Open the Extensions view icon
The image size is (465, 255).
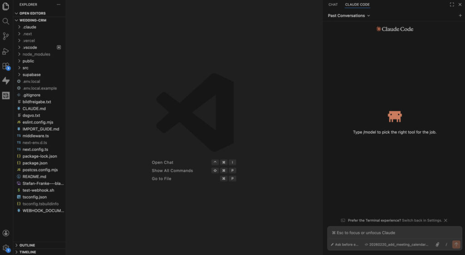click(5, 66)
